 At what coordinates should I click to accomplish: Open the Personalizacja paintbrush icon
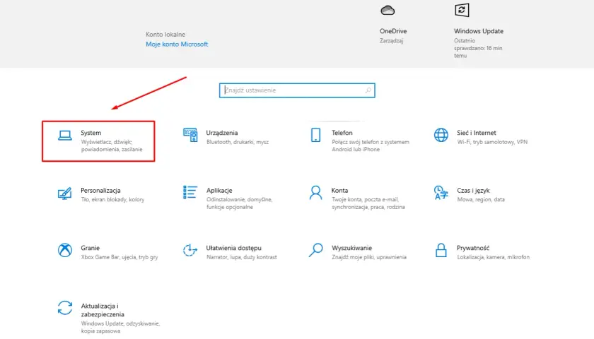(x=65, y=193)
